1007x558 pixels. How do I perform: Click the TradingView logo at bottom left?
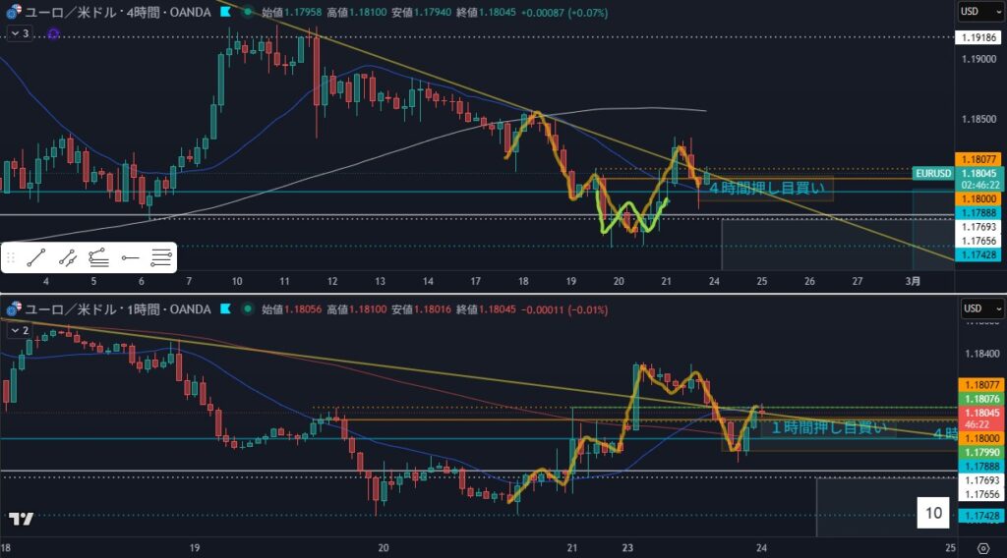pos(22,519)
